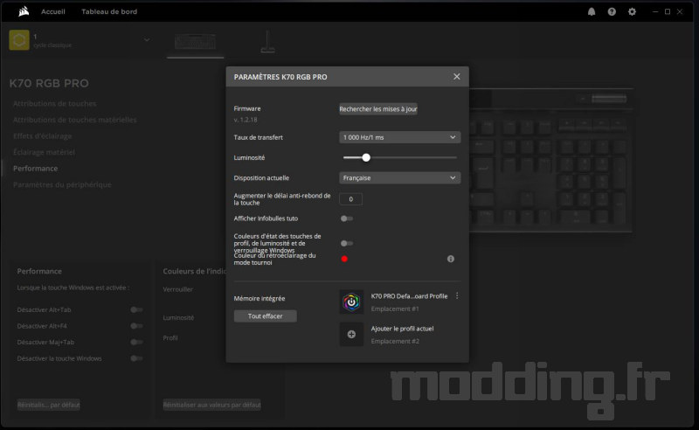Open the Disposition actuelle dropdown
Screen dimensions: 699x430
(x=399, y=178)
